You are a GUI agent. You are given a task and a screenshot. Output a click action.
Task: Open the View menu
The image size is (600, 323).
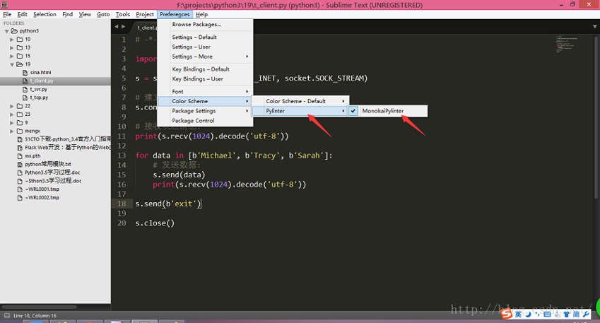point(85,15)
